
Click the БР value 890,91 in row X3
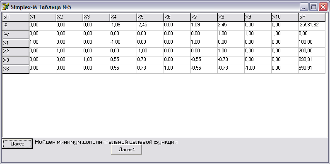[x=312, y=61]
